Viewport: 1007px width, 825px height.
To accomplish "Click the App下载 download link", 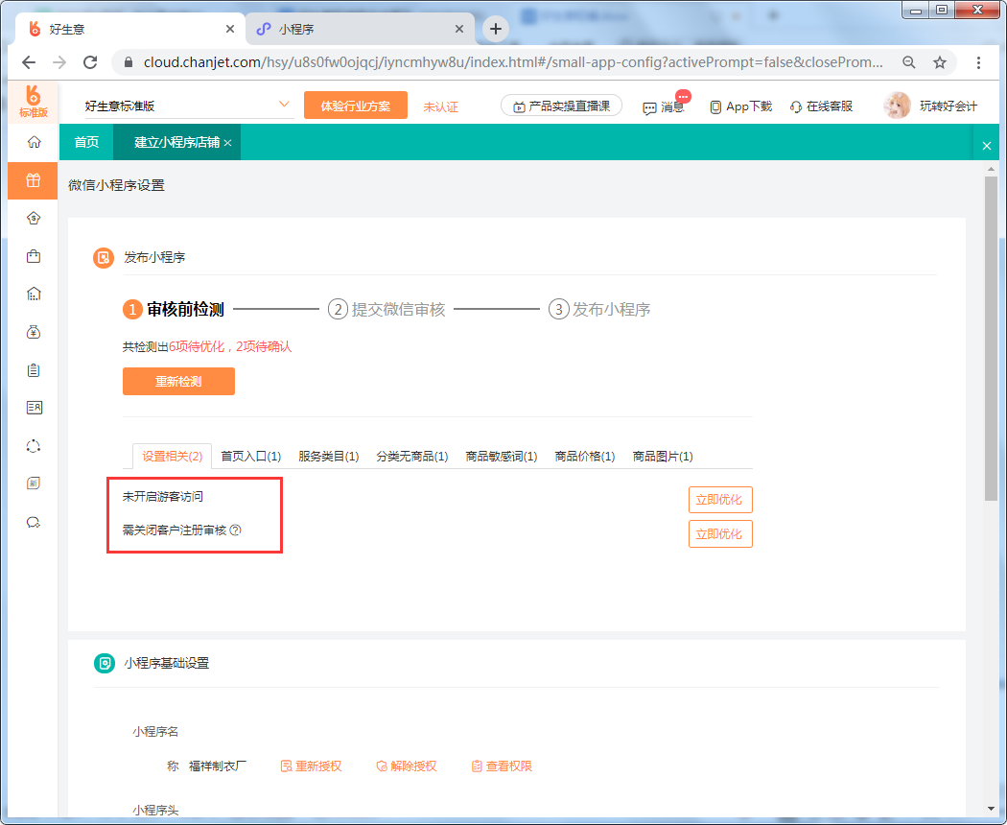I will click(x=741, y=106).
